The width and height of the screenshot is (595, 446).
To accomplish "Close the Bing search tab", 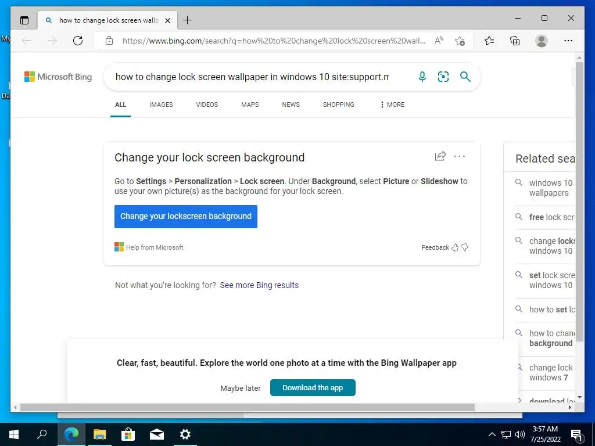I will [167, 20].
